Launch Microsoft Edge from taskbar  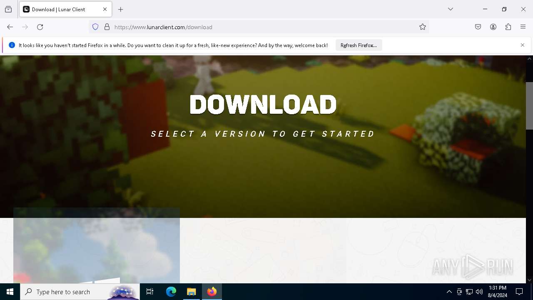(x=171, y=292)
